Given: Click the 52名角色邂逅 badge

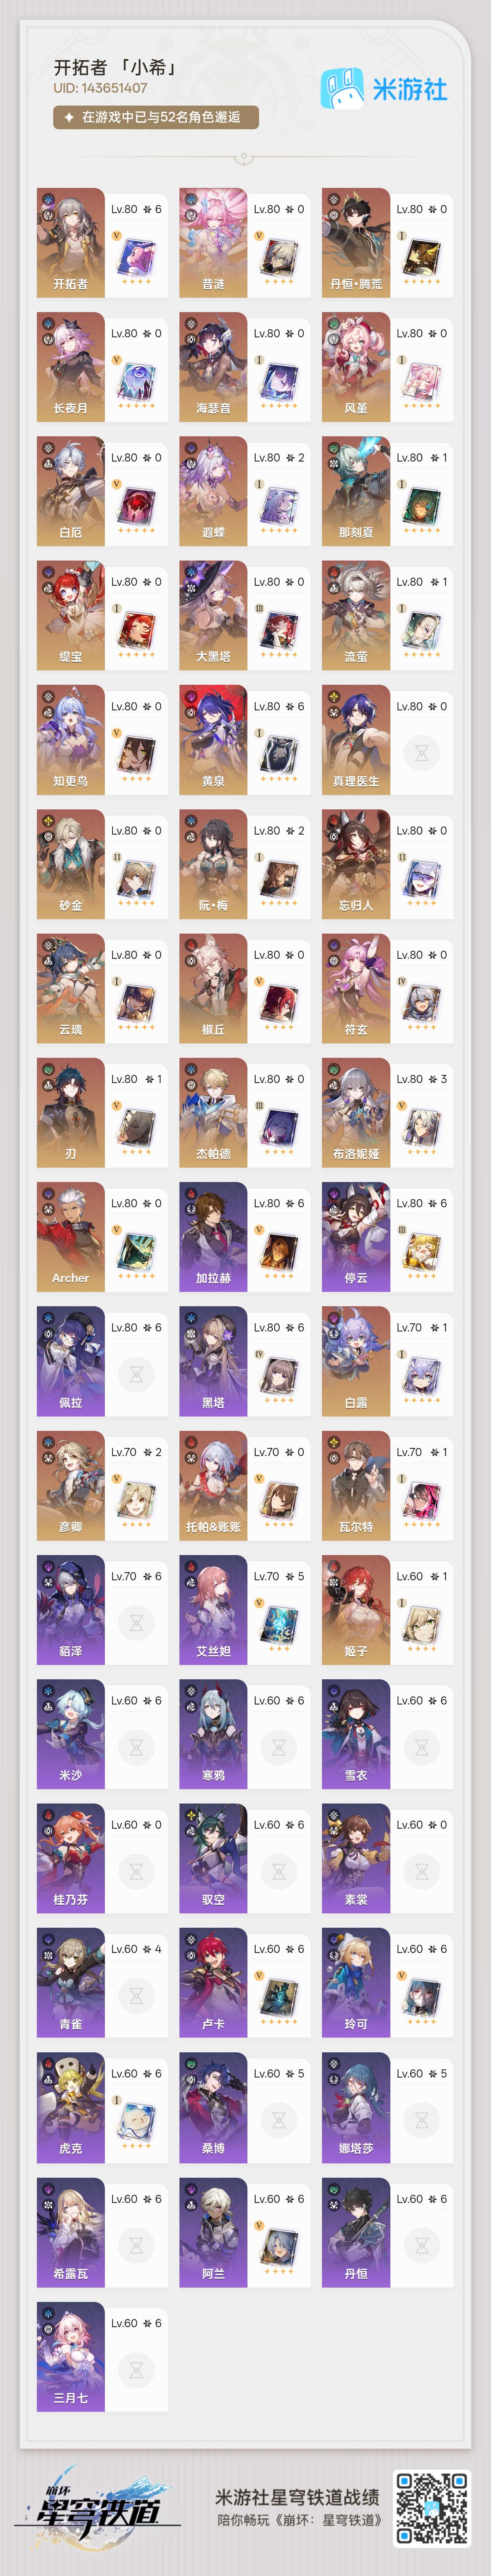Looking at the screenshot, I should coord(156,117).
